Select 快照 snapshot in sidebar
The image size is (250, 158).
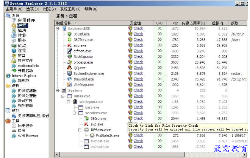pyautogui.click(x=21, y=131)
